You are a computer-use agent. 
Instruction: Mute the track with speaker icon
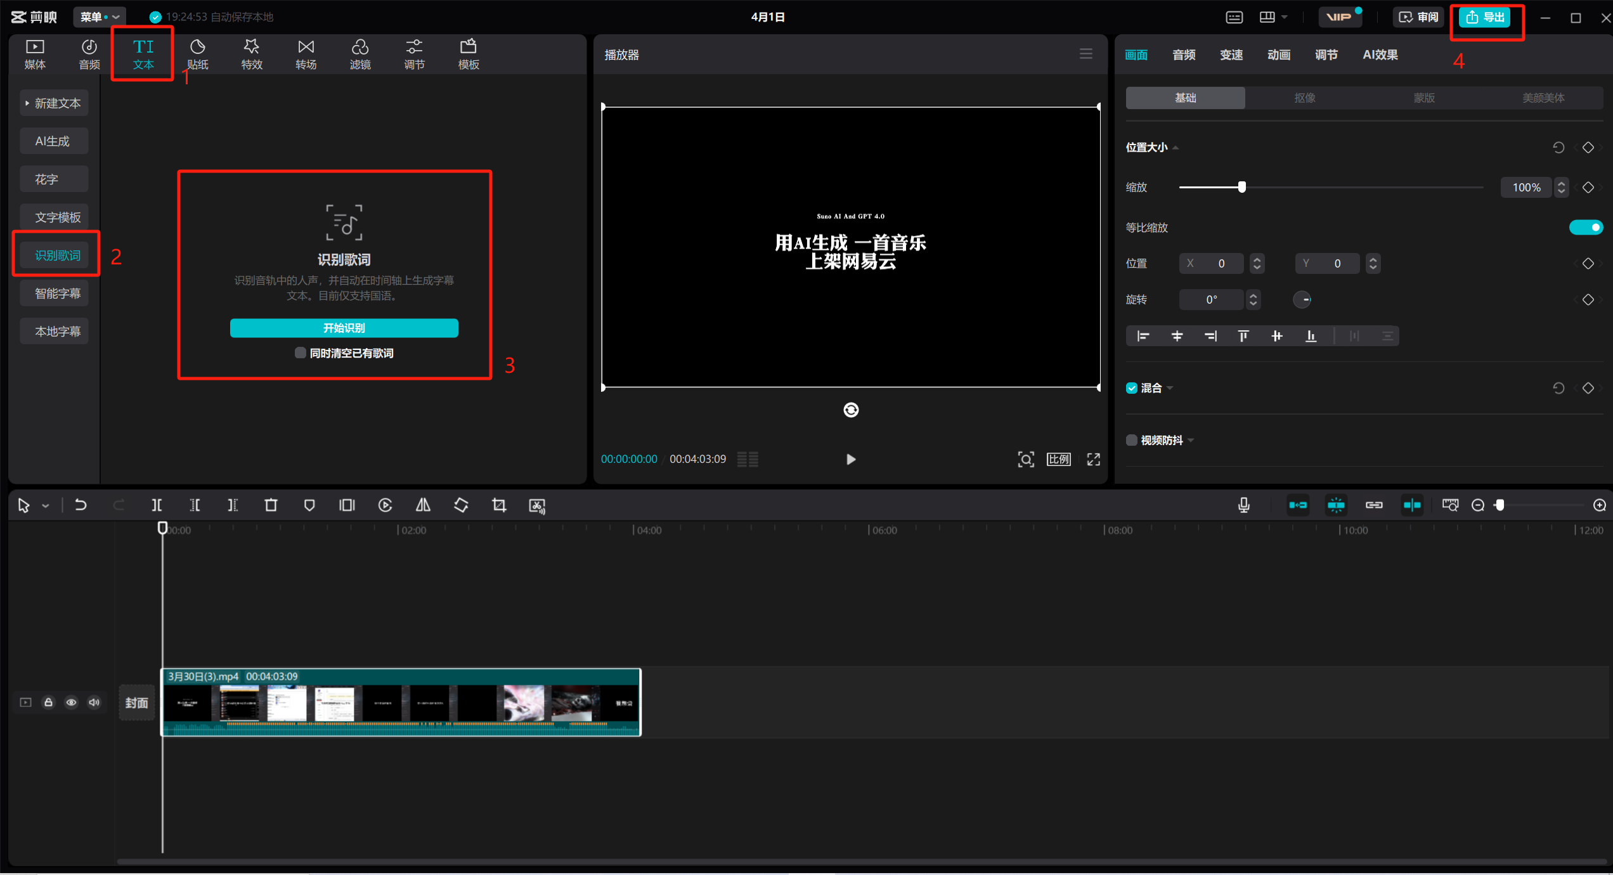[x=94, y=703]
